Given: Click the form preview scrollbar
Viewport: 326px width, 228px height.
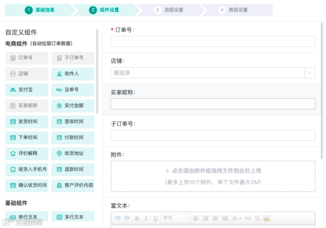Looking at the screenshot, I should [322, 91].
